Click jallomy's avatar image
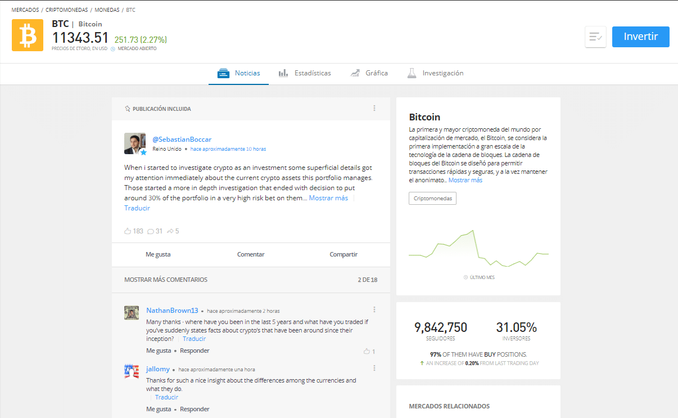The width and height of the screenshot is (678, 418). click(x=132, y=371)
